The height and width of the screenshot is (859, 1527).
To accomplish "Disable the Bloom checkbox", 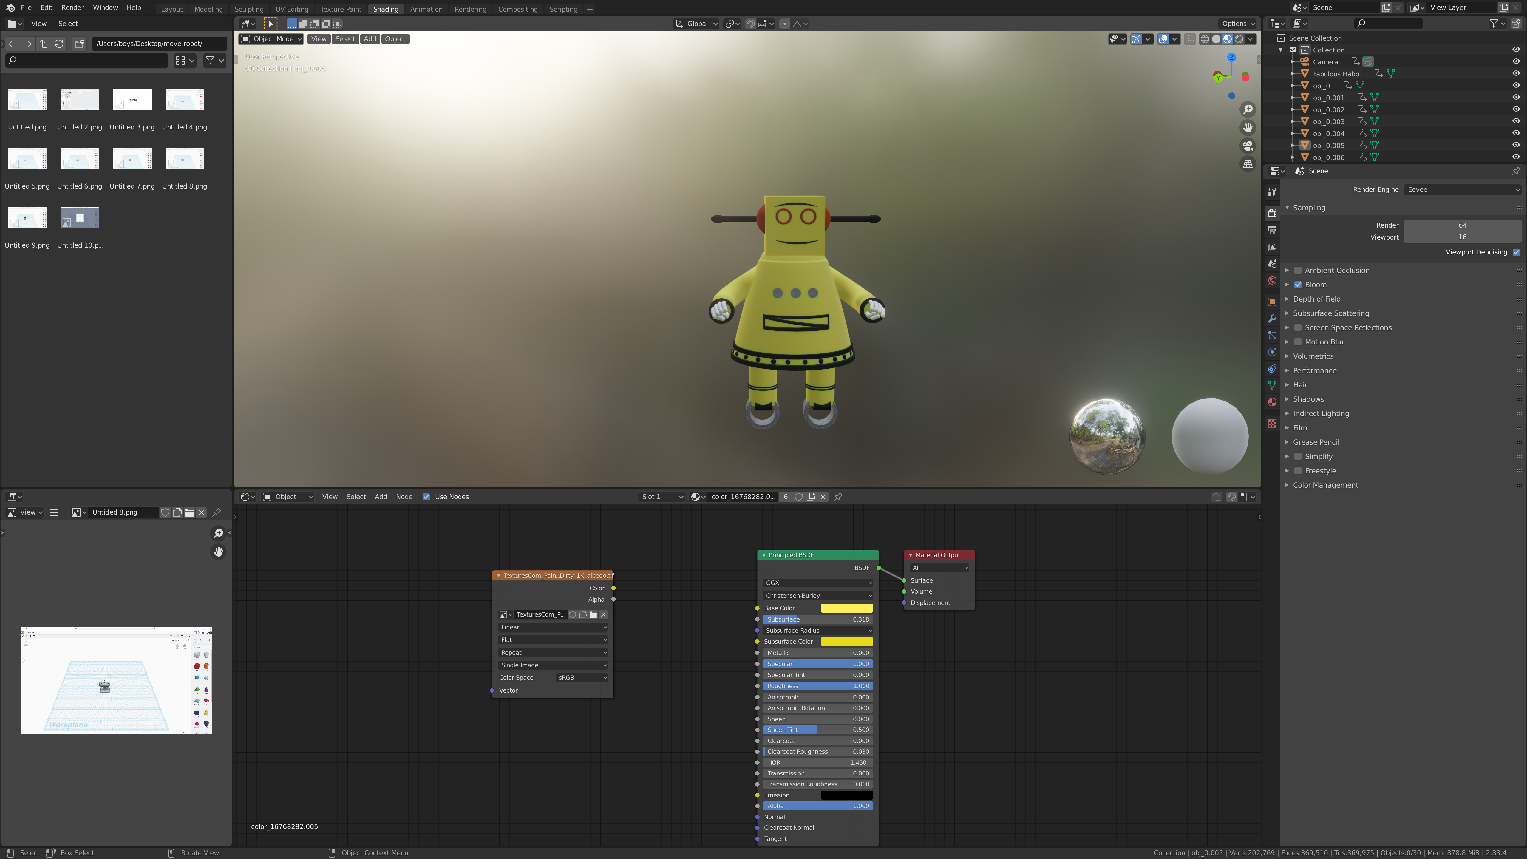I will click(1298, 285).
